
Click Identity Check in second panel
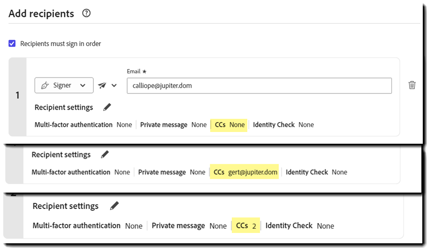point(316,172)
